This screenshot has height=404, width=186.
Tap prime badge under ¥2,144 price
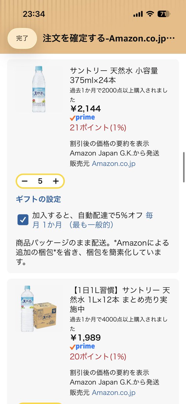[x=82, y=117]
